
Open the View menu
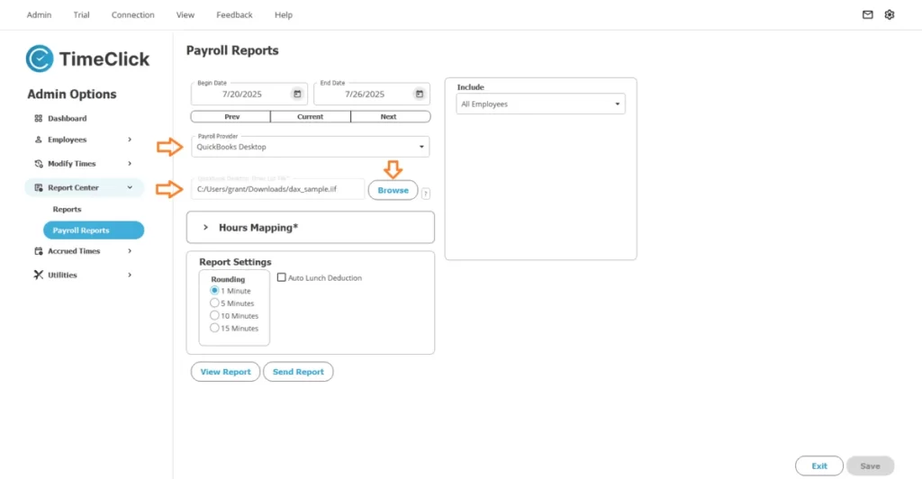coord(185,14)
